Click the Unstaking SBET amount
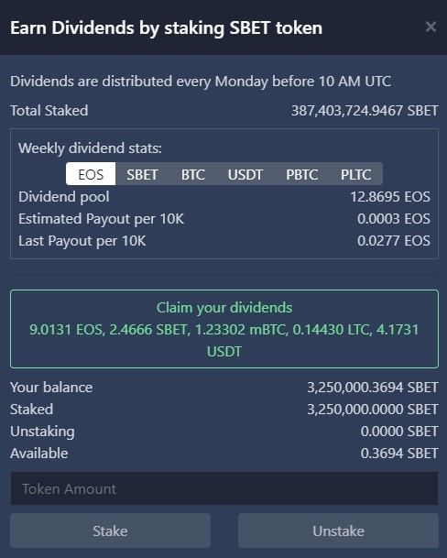447x558 pixels. click(399, 432)
